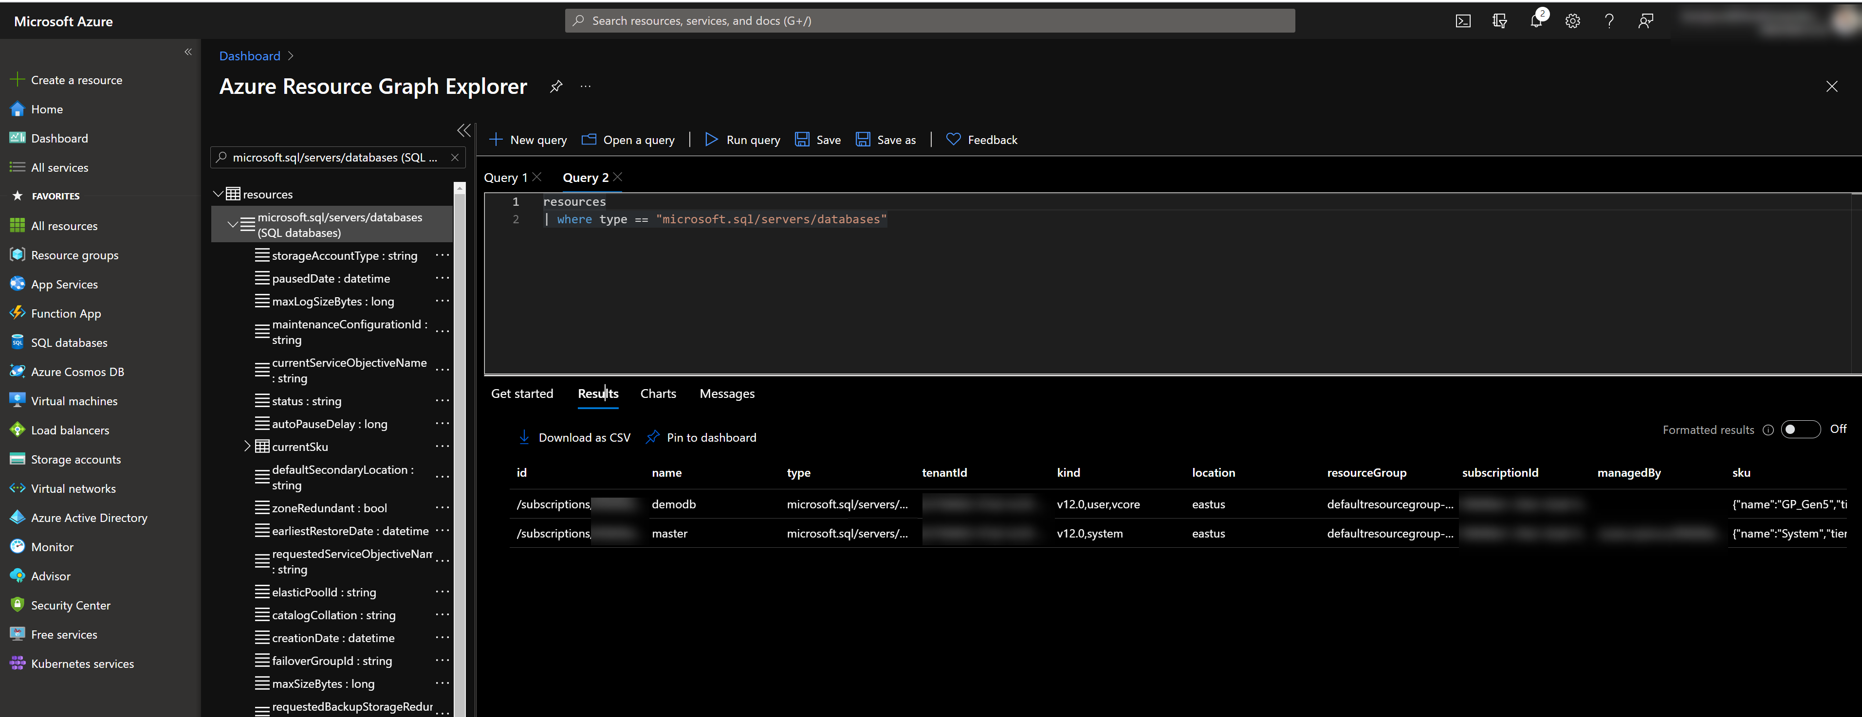Collapse the microsoft.sql/servers/databases tree item
The image size is (1862, 717).
(x=234, y=224)
